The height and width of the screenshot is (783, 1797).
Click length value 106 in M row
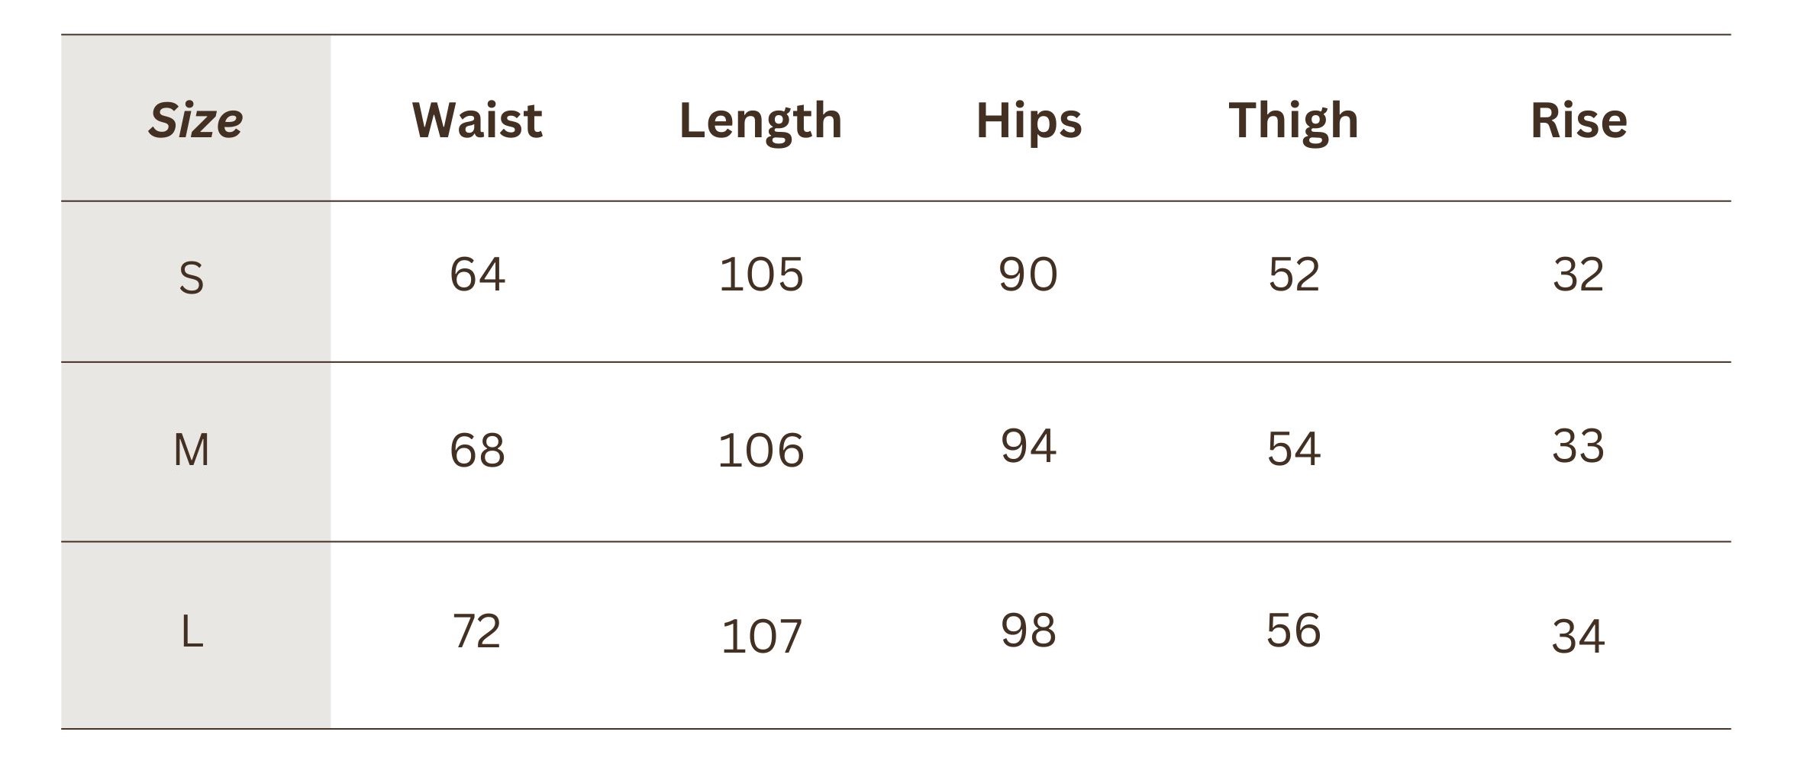(761, 450)
